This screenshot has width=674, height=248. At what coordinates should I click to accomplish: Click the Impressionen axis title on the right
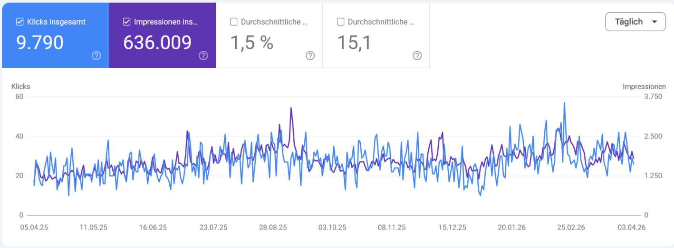tap(644, 86)
